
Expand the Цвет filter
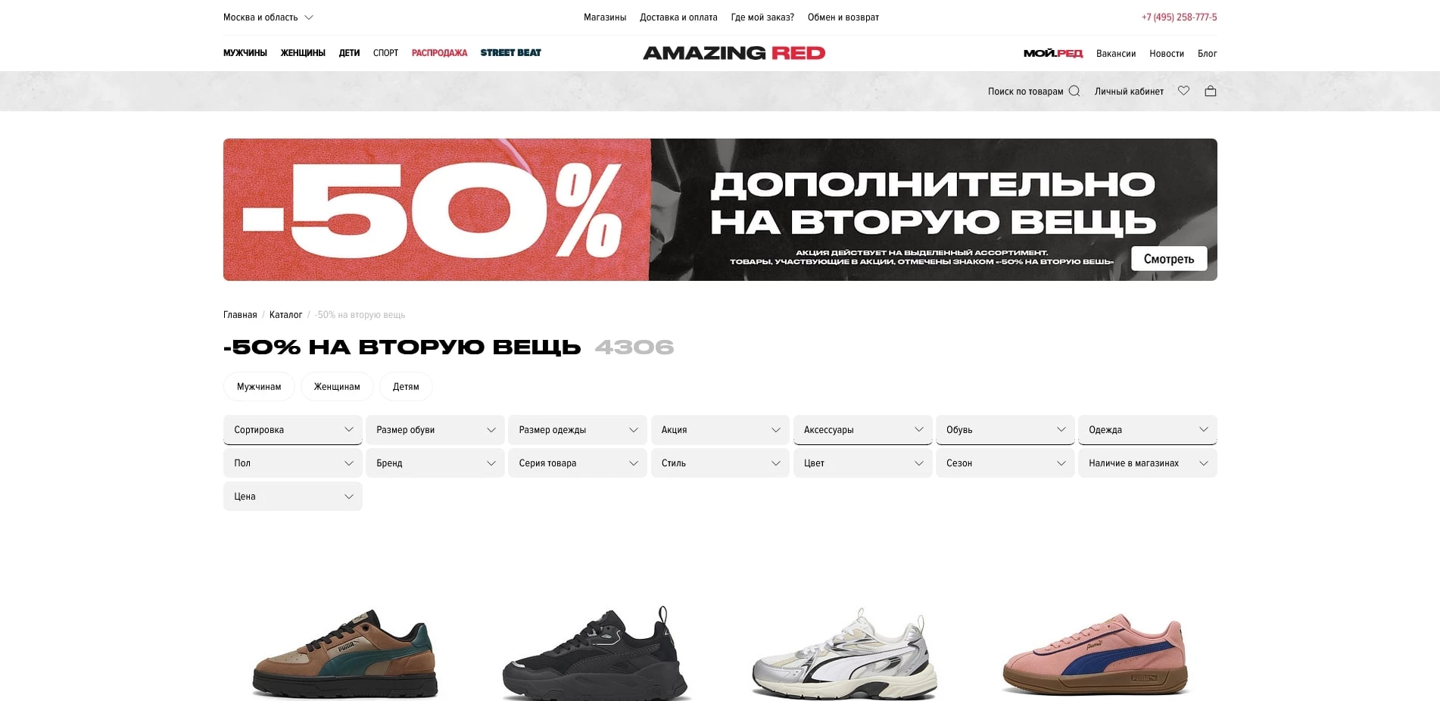[x=862, y=463]
